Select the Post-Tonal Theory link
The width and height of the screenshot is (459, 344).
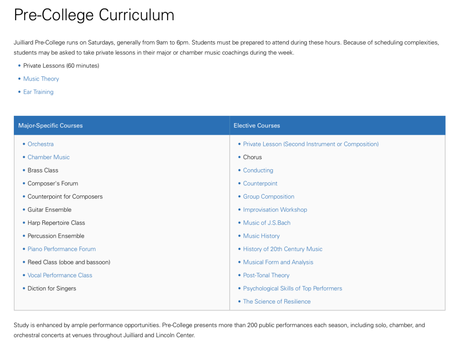(x=266, y=275)
